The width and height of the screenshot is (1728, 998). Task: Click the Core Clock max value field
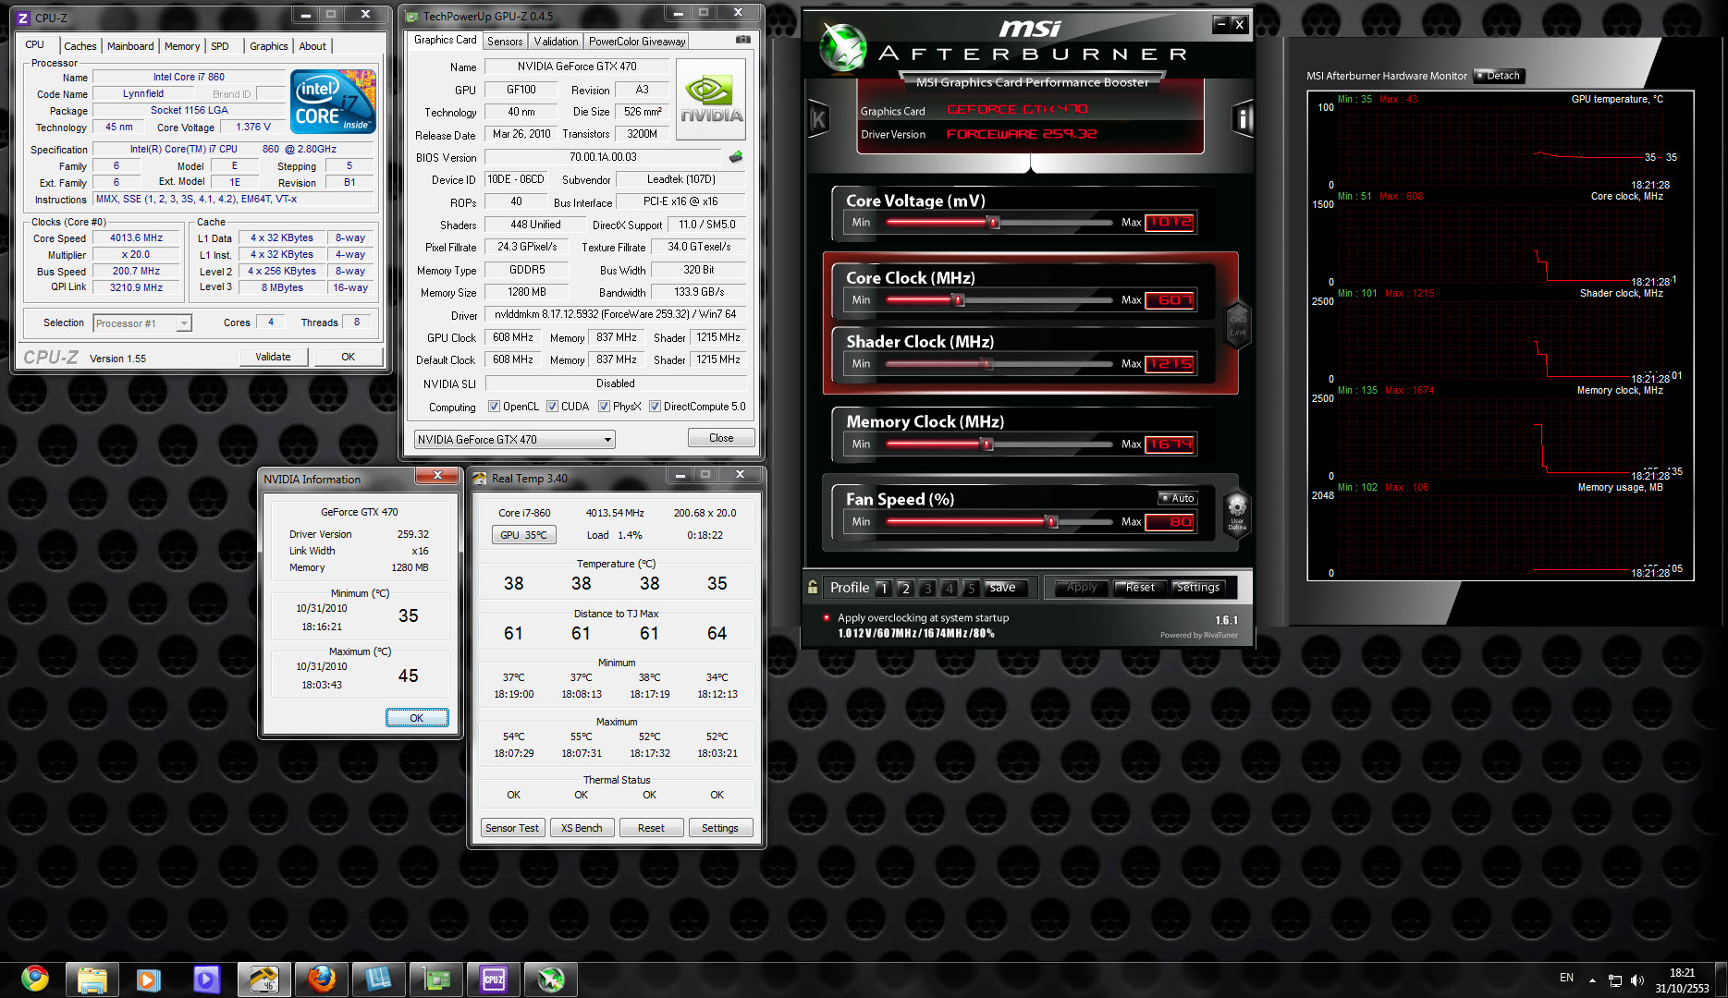pyautogui.click(x=1170, y=300)
